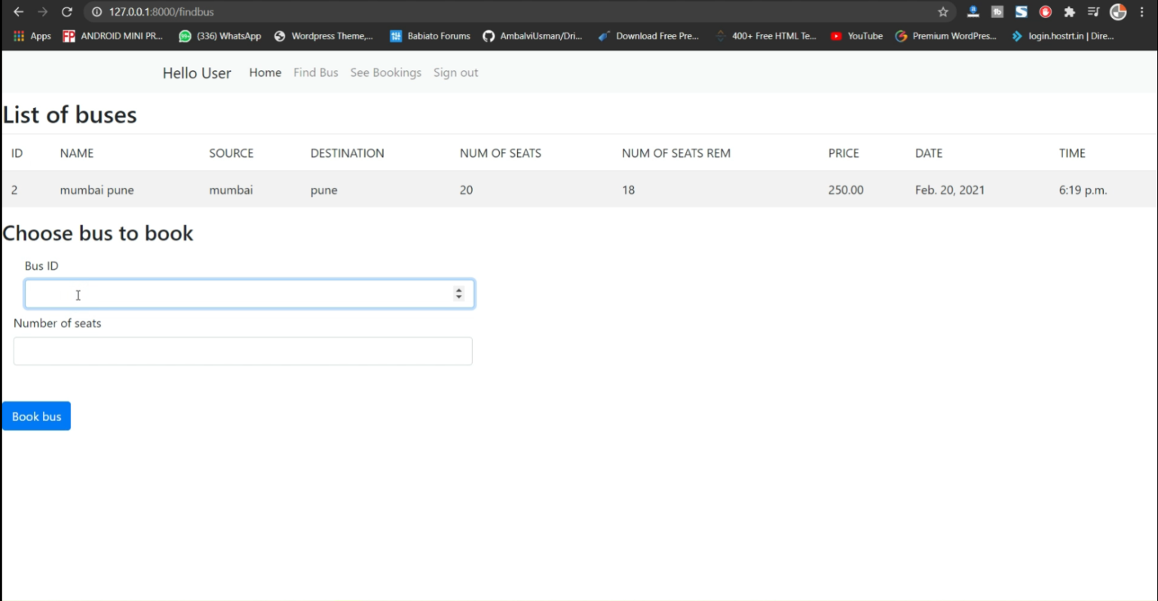Go to the Home menu item
Screen dimensions: 1158x601
point(265,72)
